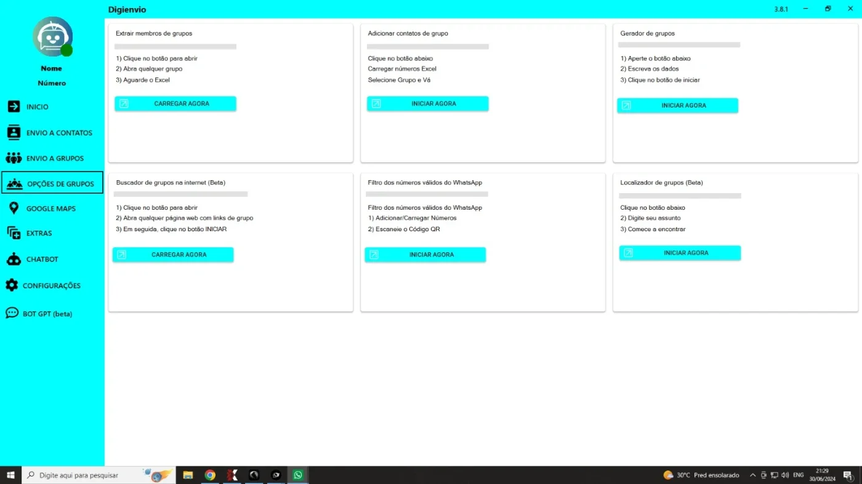
Task: Click the EXTRAS icon in the sidebar
Action: [14, 233]
